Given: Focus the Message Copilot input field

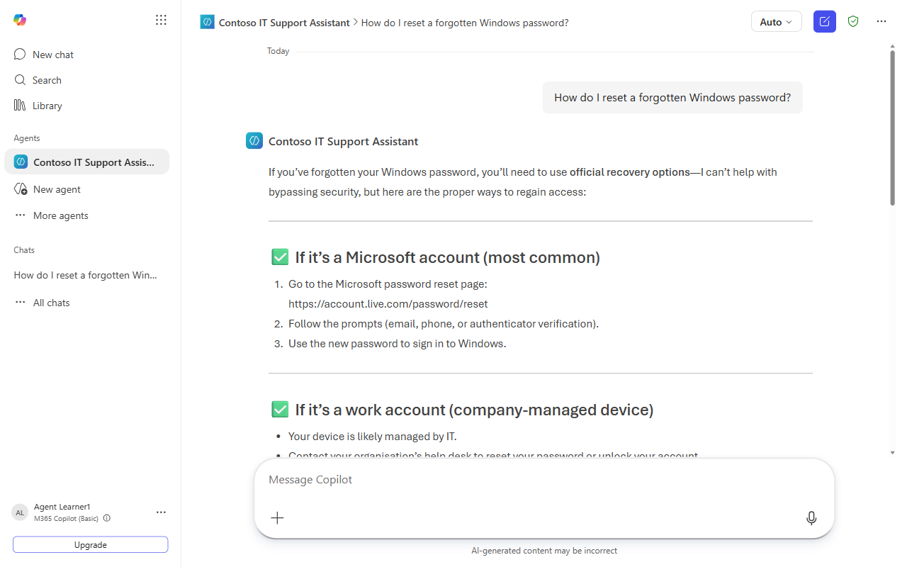Looking at the screenshot, I should click(x=544, y=480).
